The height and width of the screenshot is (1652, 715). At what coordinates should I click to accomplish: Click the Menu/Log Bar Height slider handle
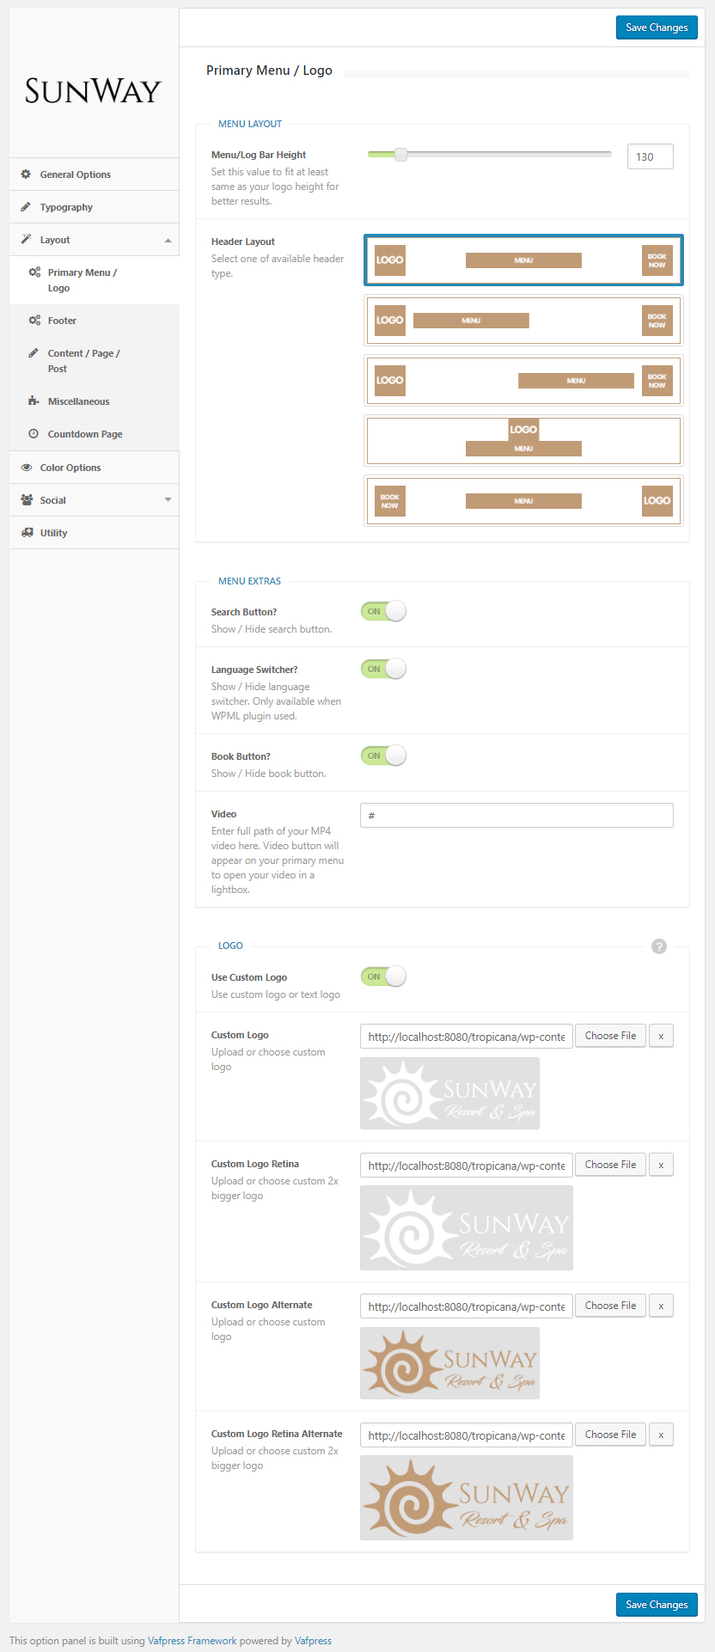click(x=400, y=155)
